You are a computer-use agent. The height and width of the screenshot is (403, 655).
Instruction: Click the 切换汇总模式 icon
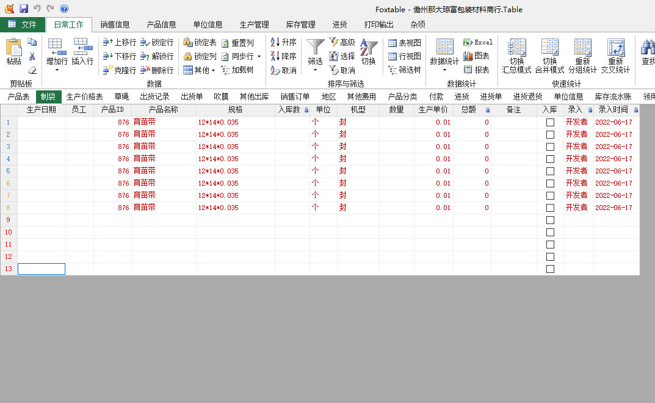(x=516, y=47)
